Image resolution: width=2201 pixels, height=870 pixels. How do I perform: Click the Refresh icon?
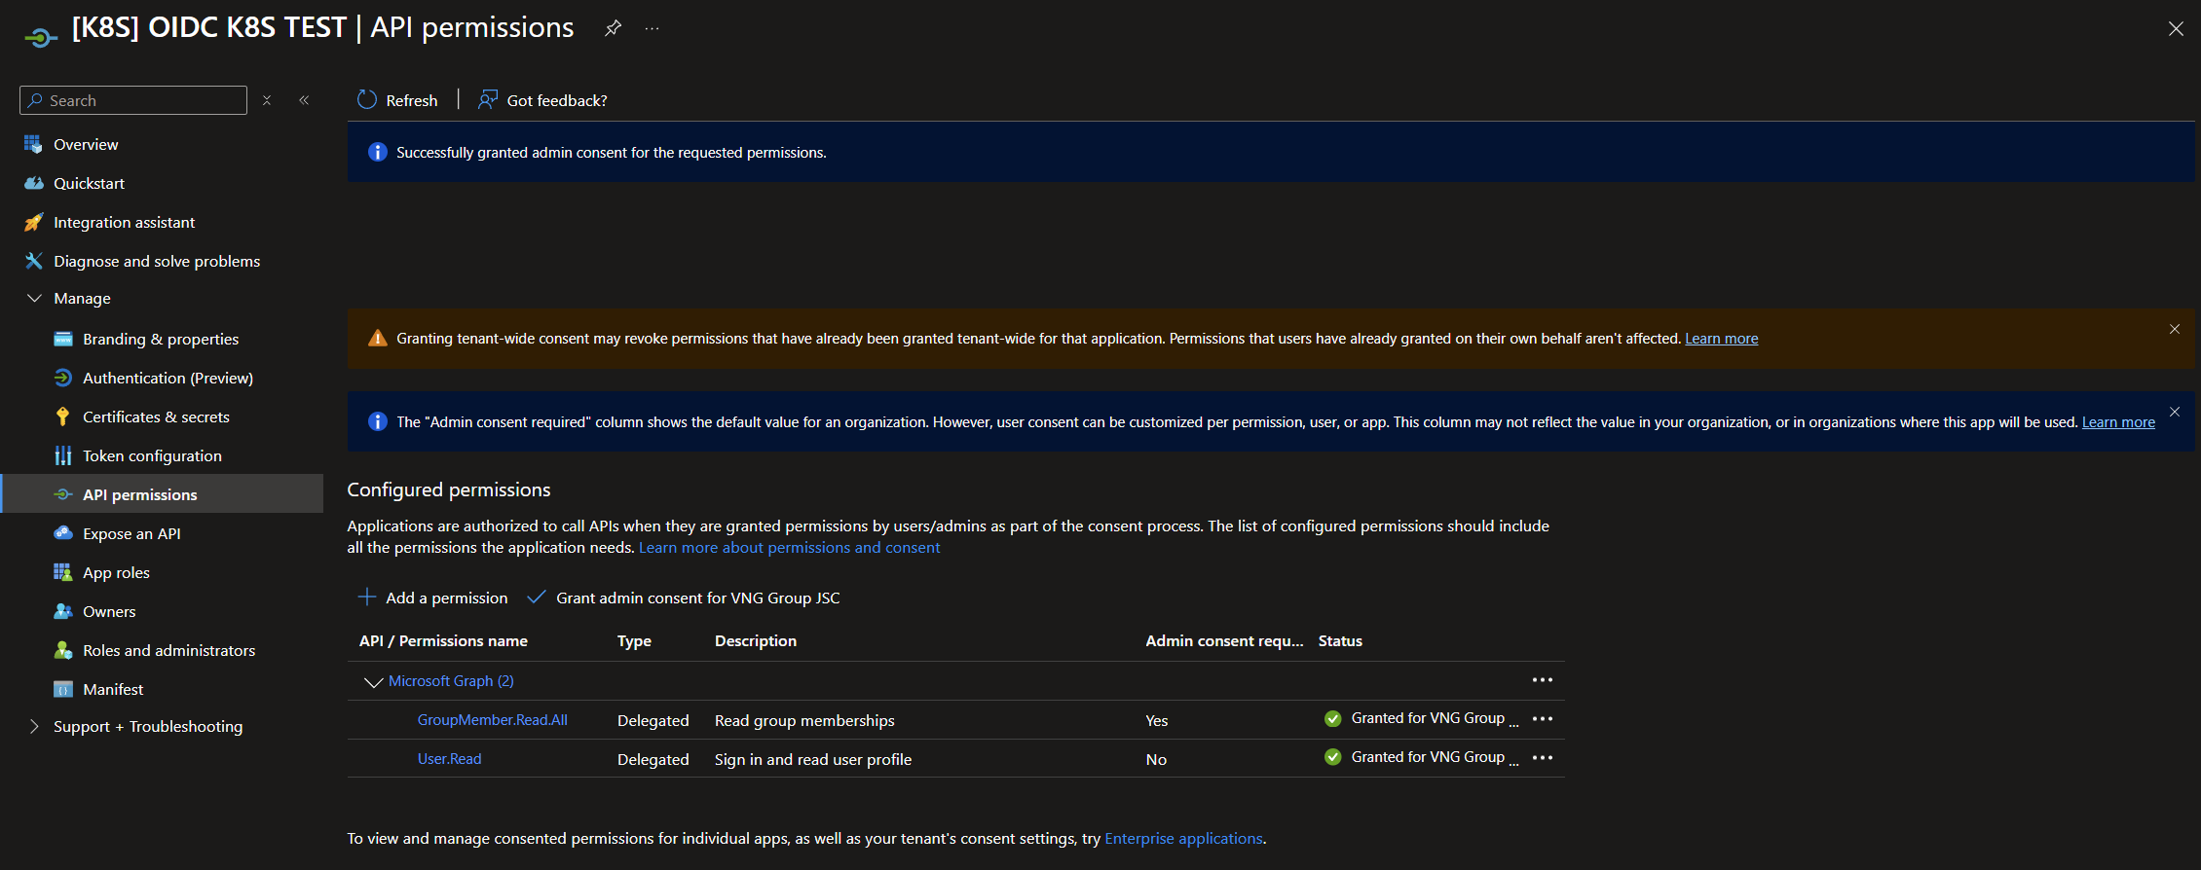(367, 99)
